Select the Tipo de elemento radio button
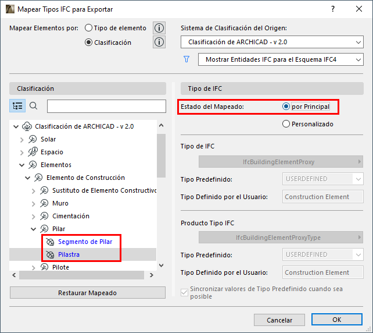 click(x=88, y=28)
